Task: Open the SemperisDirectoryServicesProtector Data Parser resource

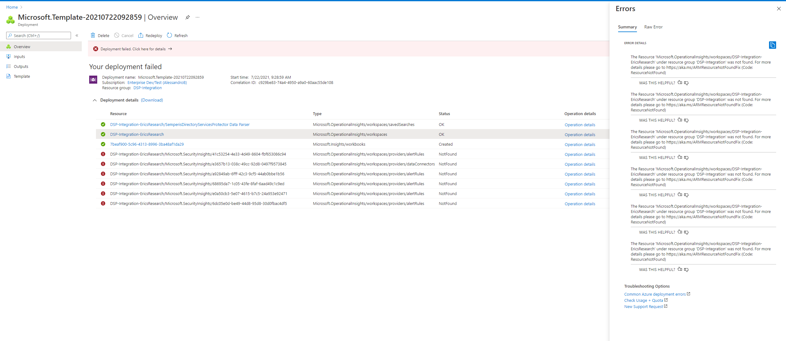Action: (180, 124)
